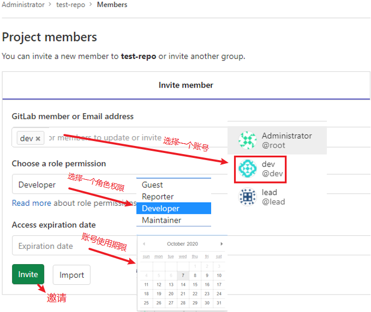Switch to the Invite member tab
The height and width of the screenshot is (312, 371).
pyautogui.click(x=185, y=85)
